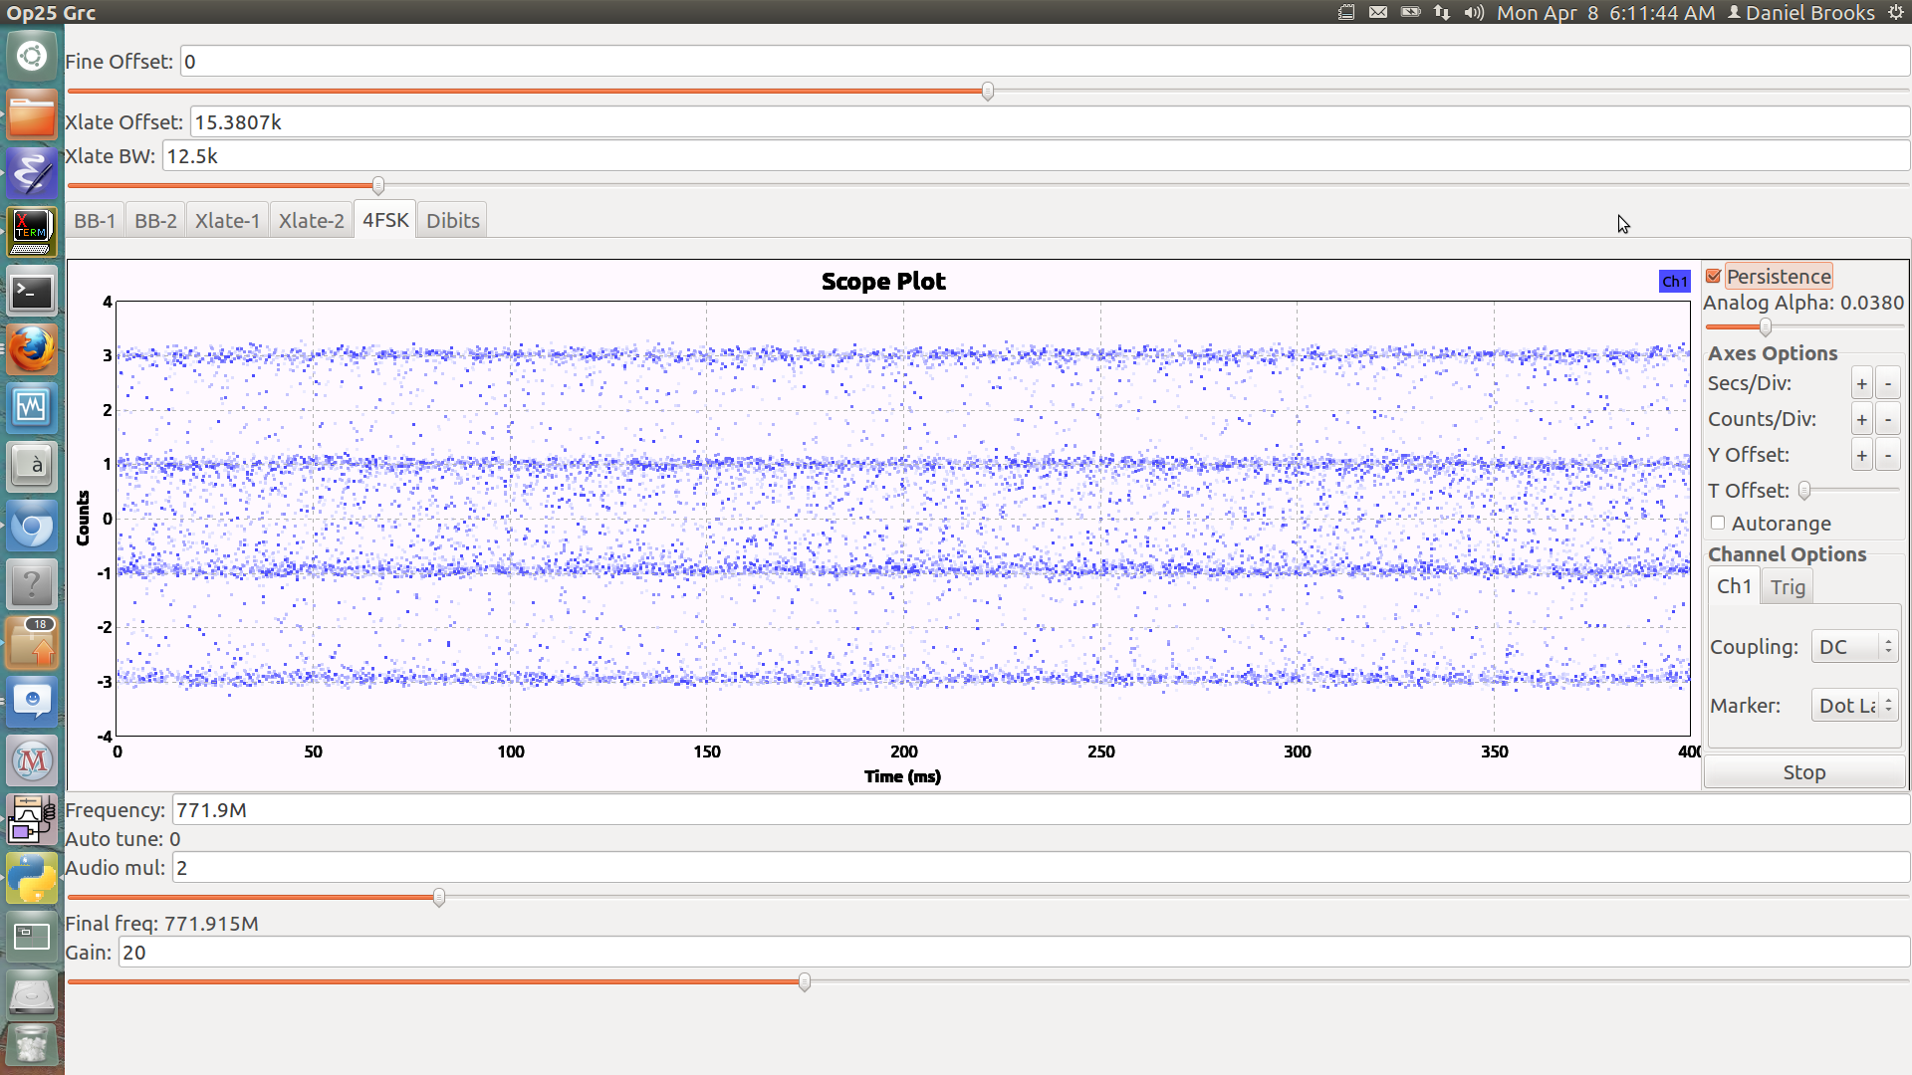
Task: Enable the Autorange checkbox
Action: pyautogui.click(x=1718, y=523)
